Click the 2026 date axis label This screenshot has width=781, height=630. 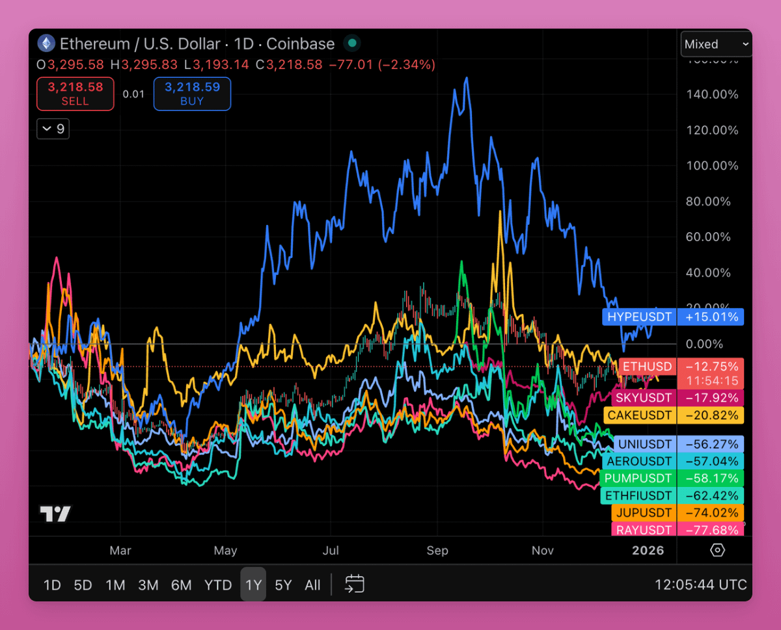coord(648,551)
